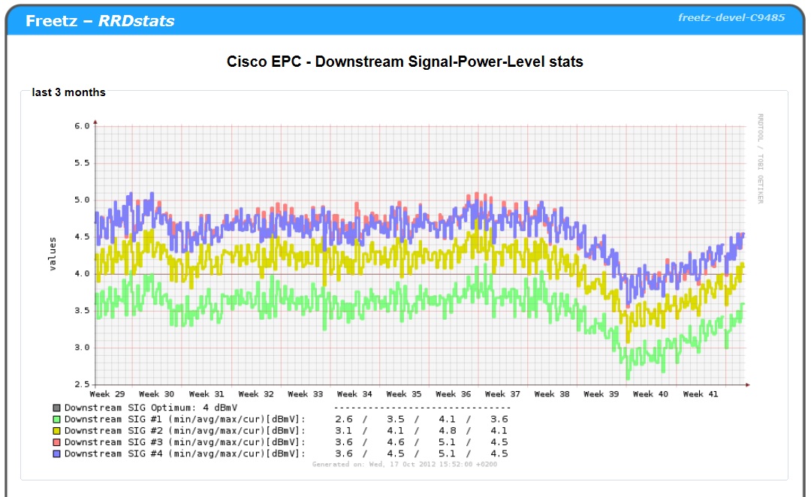Click the Cisco EPC Downstream Signal-Power-Level heading

click(405, 62)
